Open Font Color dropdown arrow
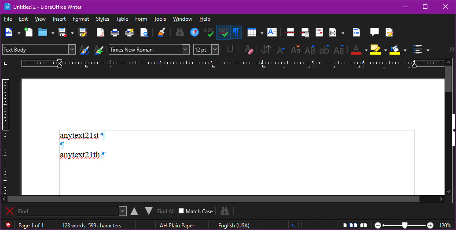 (x=366, y=50)
